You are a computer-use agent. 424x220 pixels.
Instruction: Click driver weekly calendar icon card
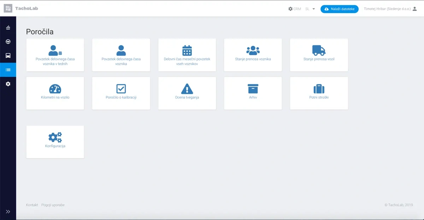pyautogui.click(x=55, y=50)
